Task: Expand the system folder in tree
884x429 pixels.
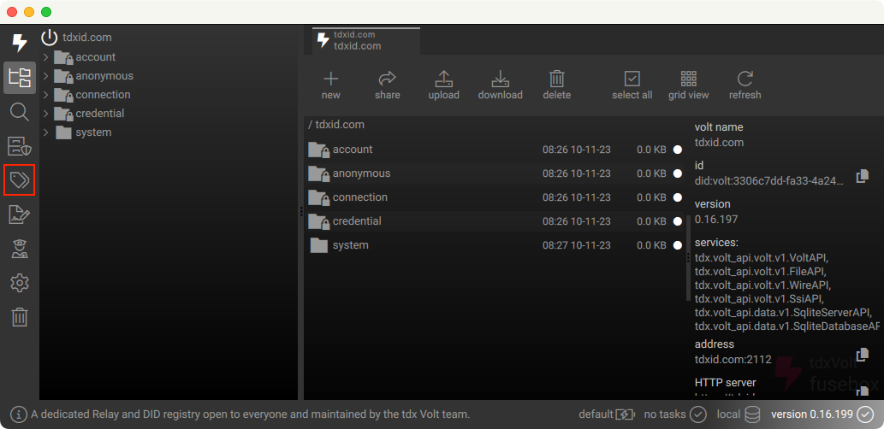Action: [46, 132]
